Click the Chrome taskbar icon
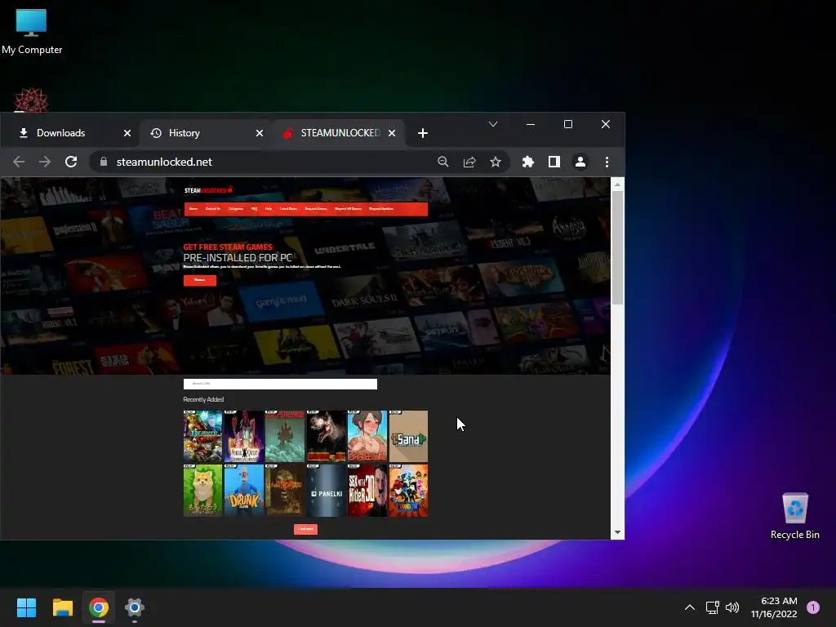 (99, 607)
